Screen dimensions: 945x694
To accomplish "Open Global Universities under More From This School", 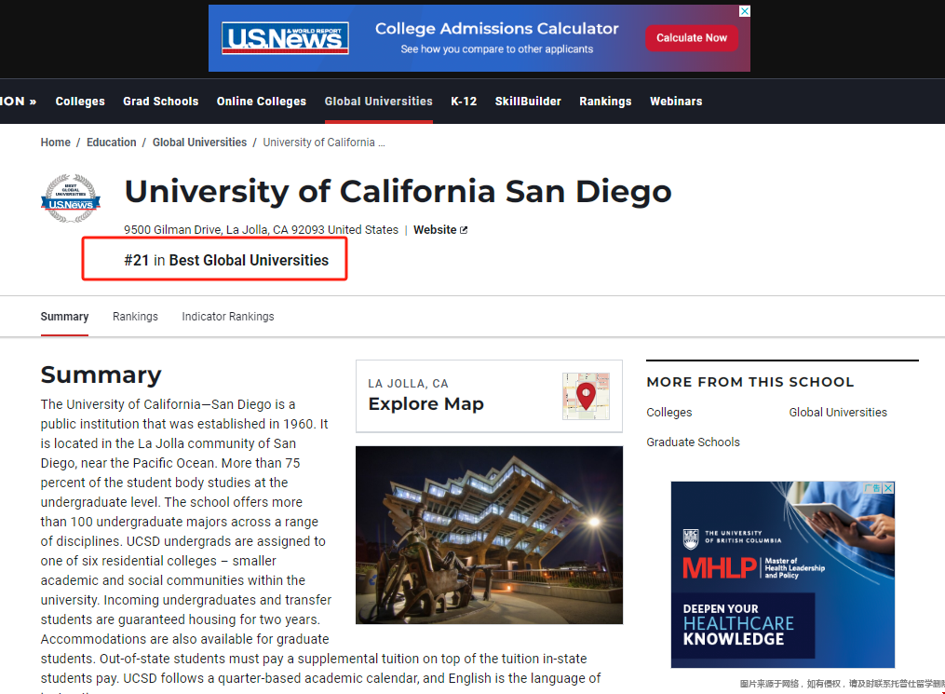I will [x=838, y=413].
